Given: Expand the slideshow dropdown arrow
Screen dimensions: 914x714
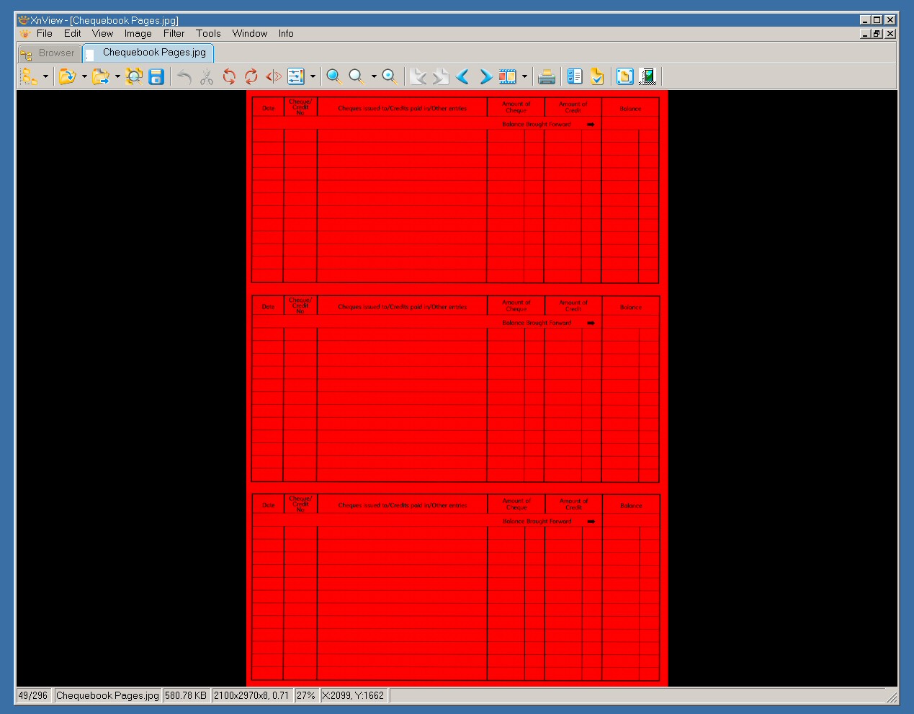Looking at the screenshot, I should click(524, 76).
